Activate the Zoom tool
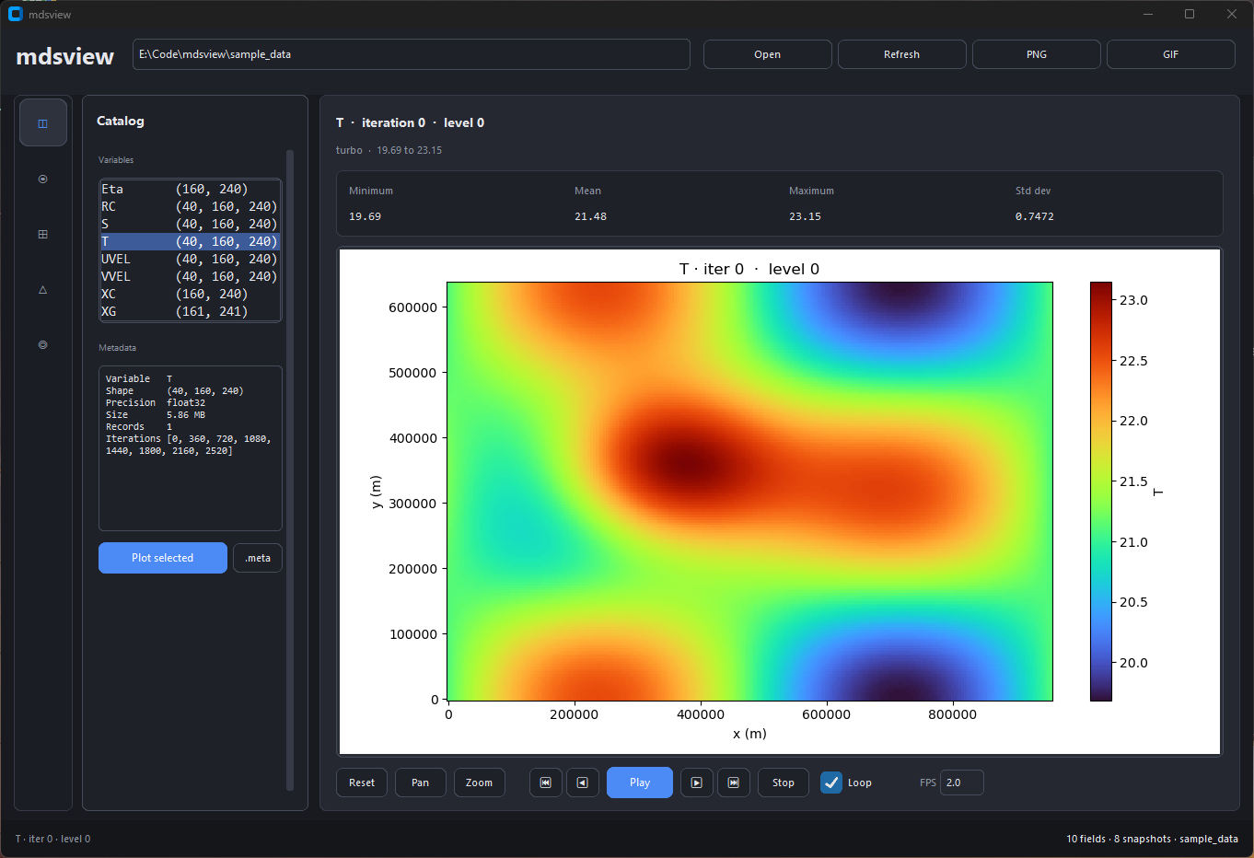The width and height of the screenshot is (1254, 858). (480, 783)
